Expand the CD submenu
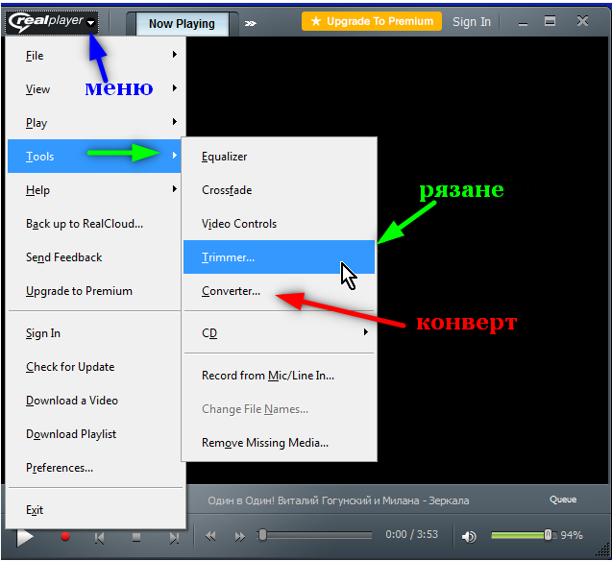The height and width of the screenshot is (561, 612). click(x=279, y=333)
